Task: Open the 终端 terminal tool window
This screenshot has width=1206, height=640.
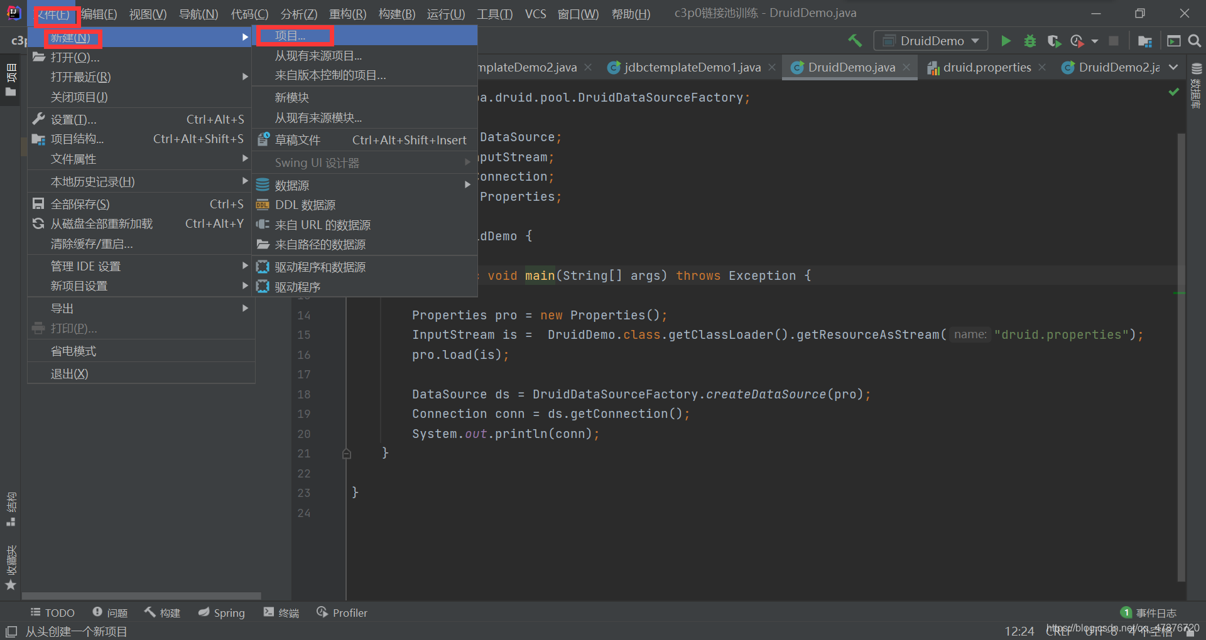Action: [x=281, y=613]
